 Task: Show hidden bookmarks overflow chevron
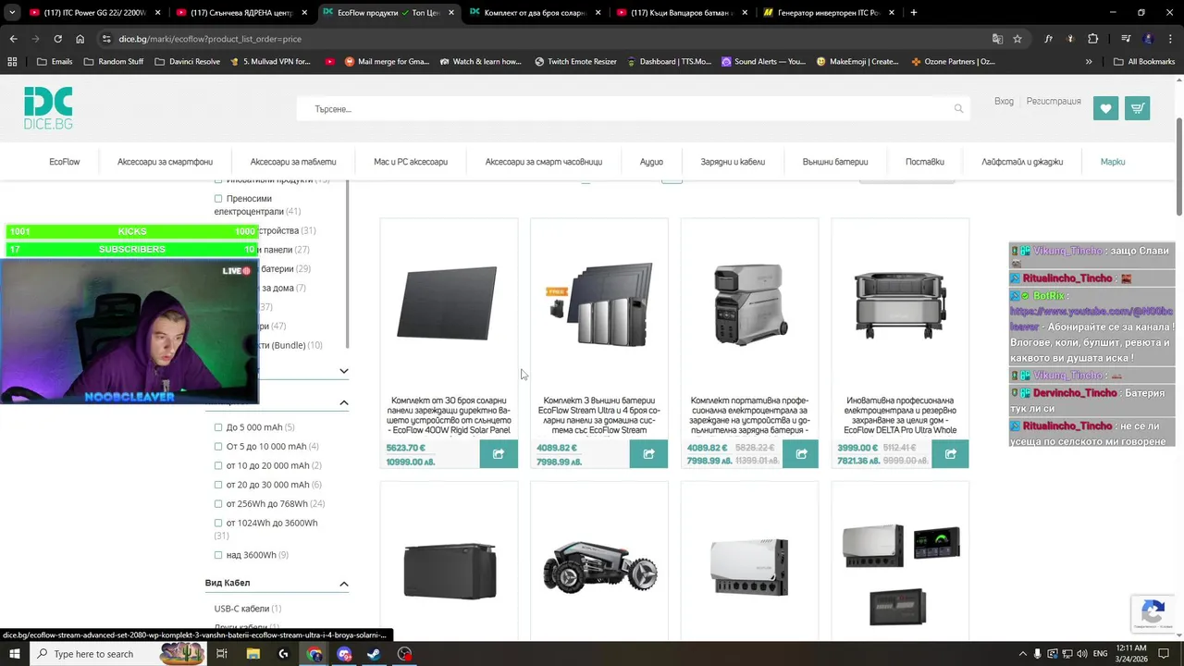(x=1089, y=61)
